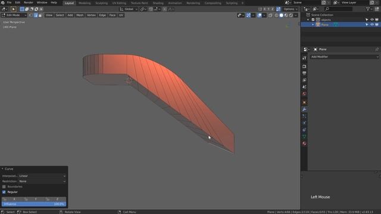Open the Face menu
The height and width of the screenshot is (214, 381).
pos(113,15)
